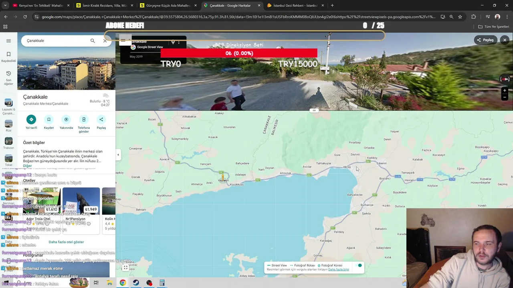
Task: Click the Paylaş button on Street View
Action: pos(485,40)
